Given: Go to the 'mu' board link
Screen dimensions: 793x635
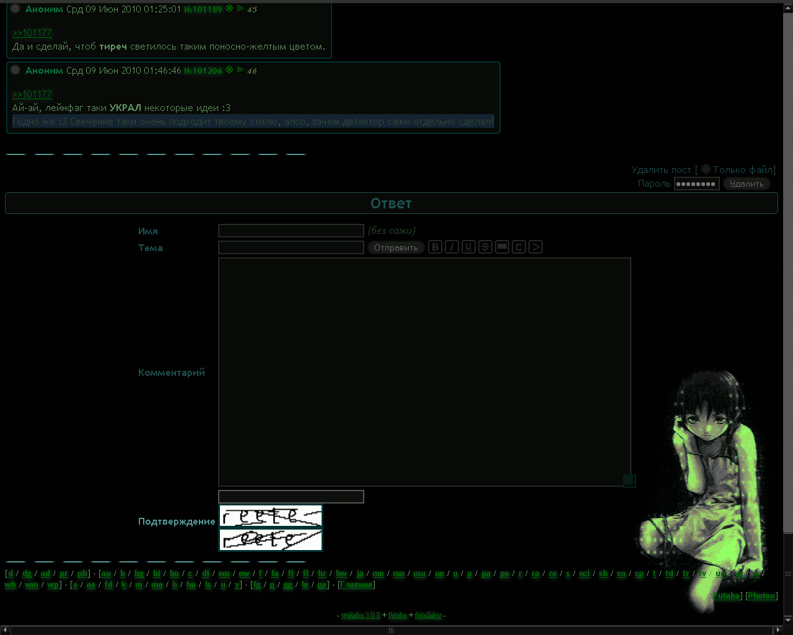Looking at the screenshot, I should click(x=419, y=574).
